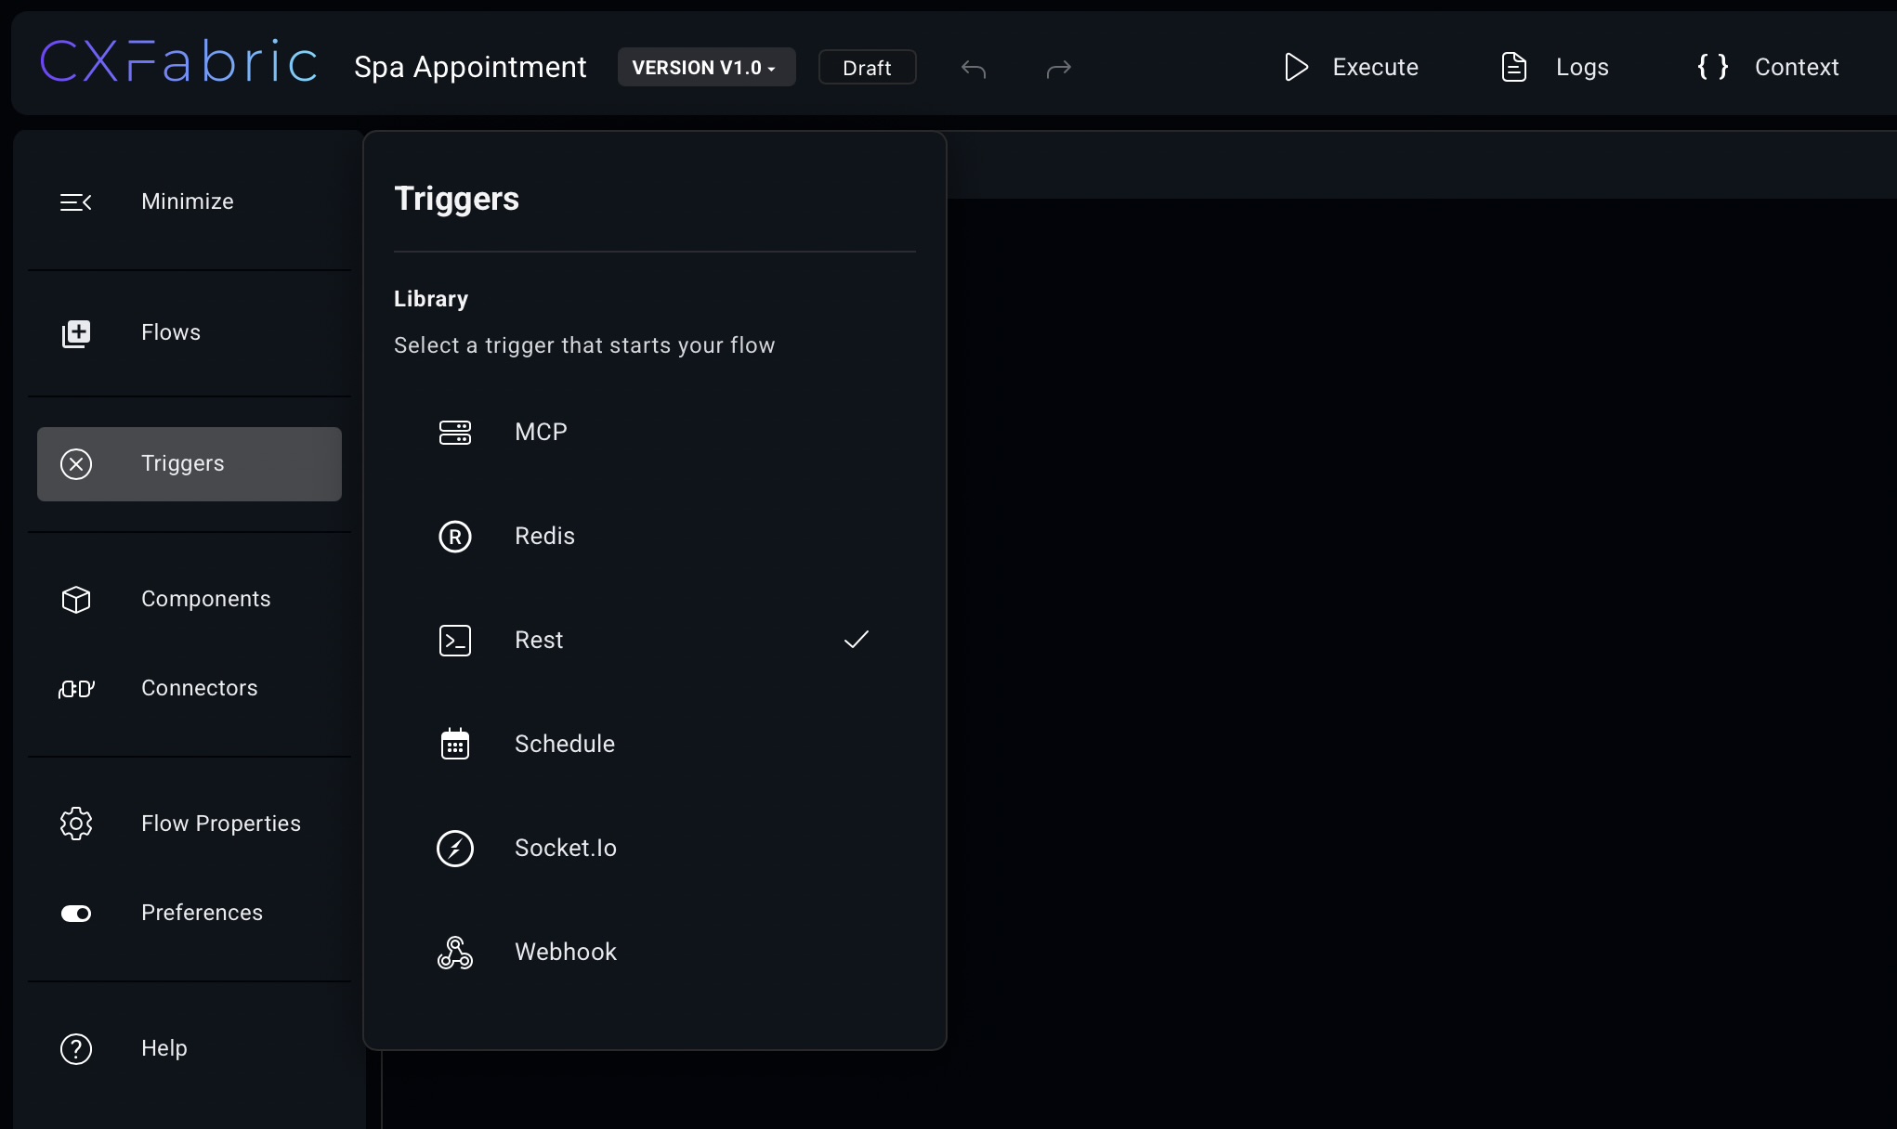Click the Help question mark icon

pos(76,1049)
